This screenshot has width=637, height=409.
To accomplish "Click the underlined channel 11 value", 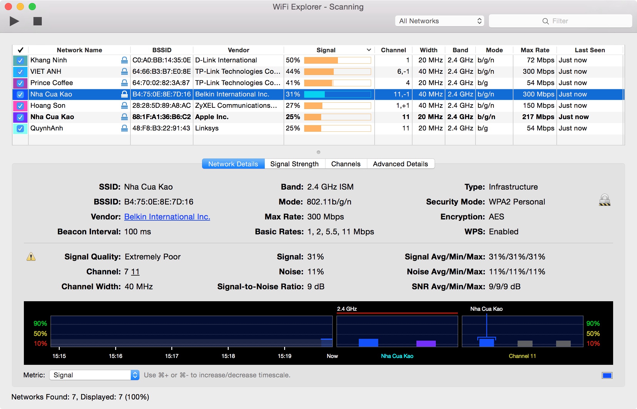I will [135, 272].
